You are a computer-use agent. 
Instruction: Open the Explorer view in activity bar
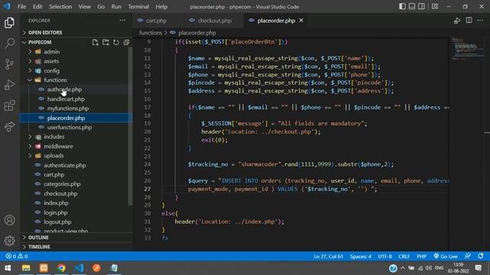(9, 23)
